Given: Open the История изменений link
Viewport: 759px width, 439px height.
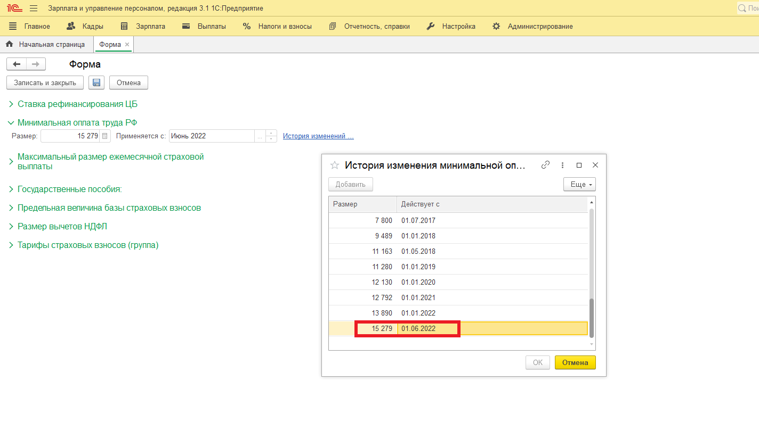Looking at the screenshot, I should [318, 136].
